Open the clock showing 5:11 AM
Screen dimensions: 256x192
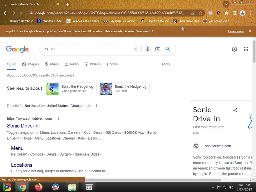pyautogui.click(x=244, y=187)
